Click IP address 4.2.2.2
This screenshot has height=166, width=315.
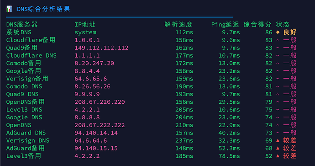coord(87,156)
